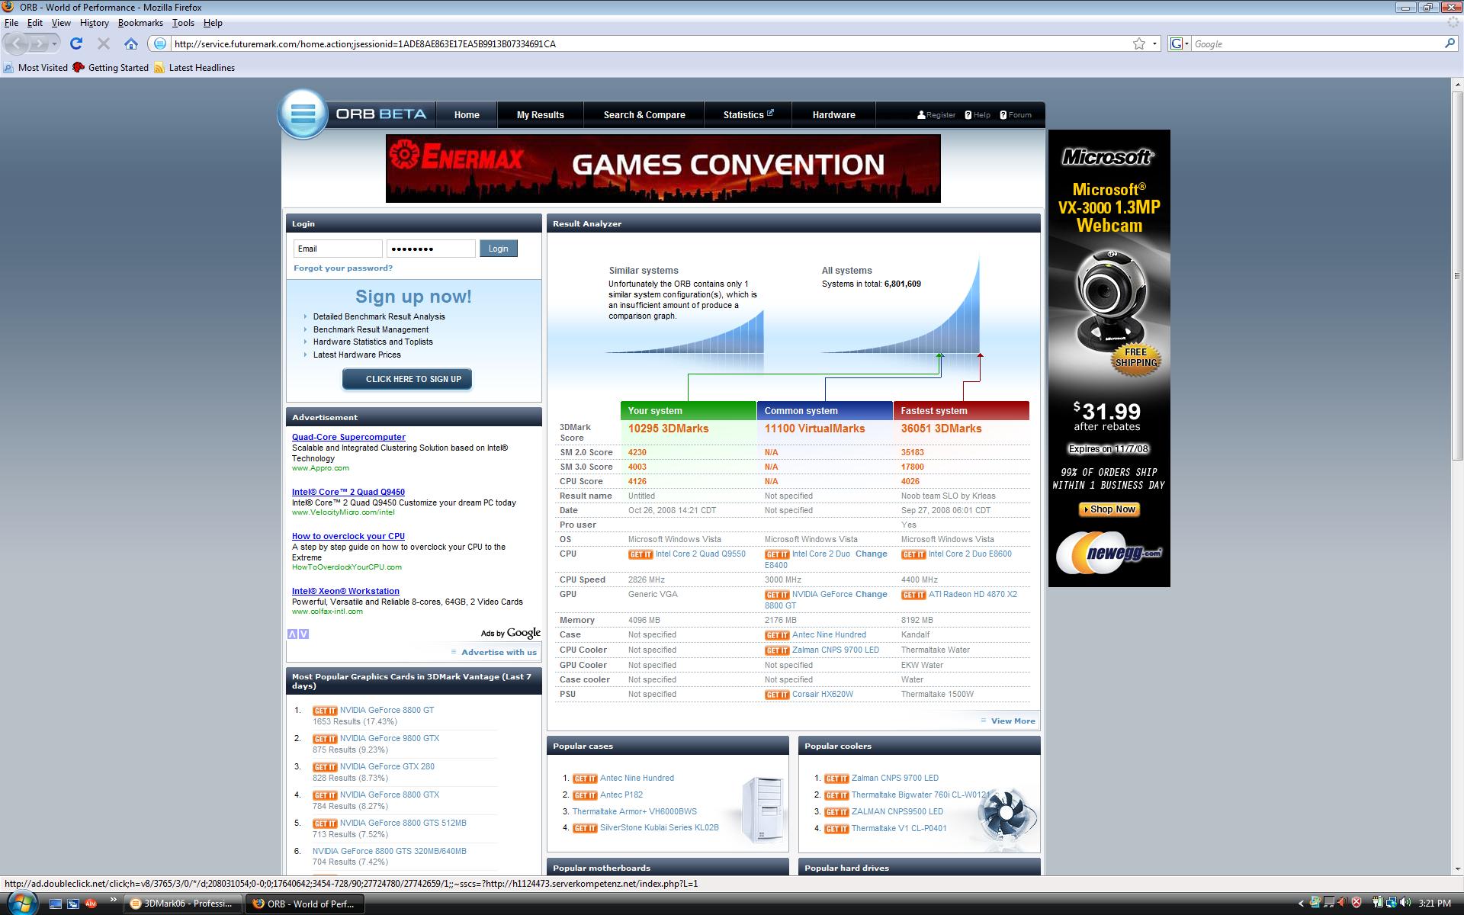Click the Firefox forward navigation arrow
This screenshot has width=1464, height=915.
pyautogui.click(x=40, y=44)
